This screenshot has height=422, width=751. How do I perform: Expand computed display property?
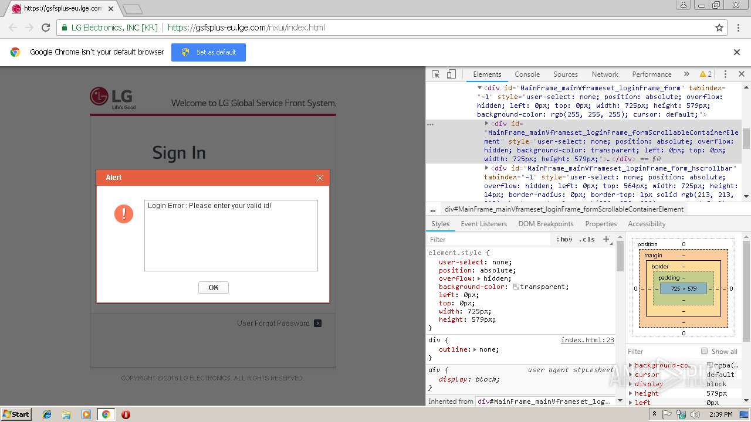pyautogui.click(x=631, y=384)
